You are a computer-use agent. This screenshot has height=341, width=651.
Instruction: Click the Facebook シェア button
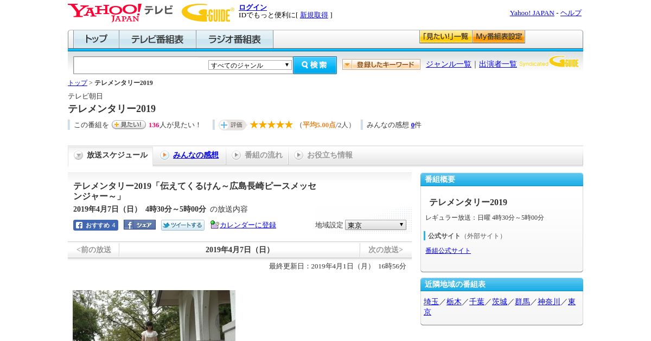(x=139, y=225)
